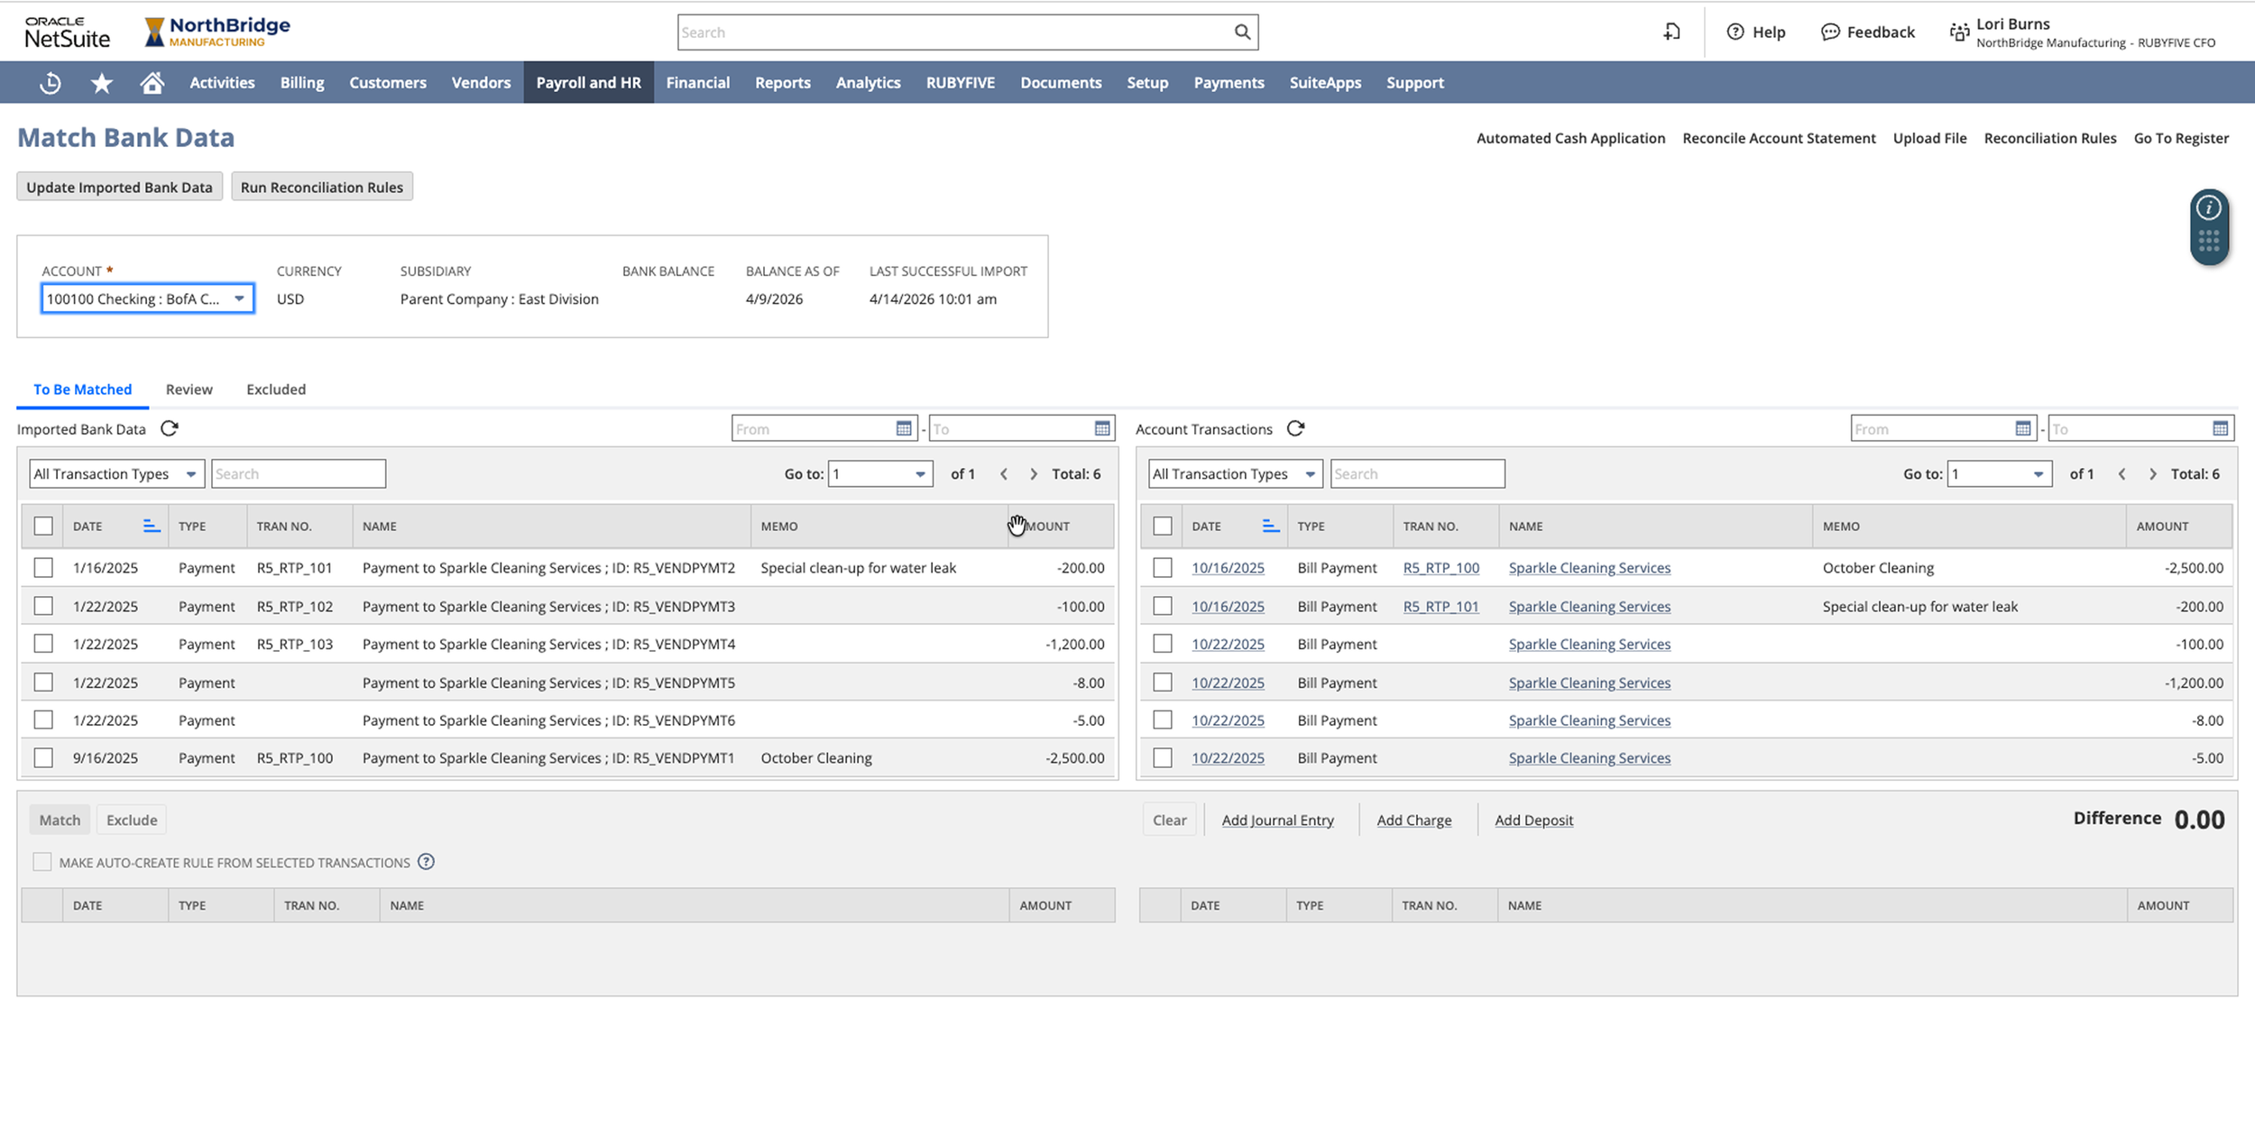
Task: Open the Recent Records clock icon
Action: coord(51,83)
